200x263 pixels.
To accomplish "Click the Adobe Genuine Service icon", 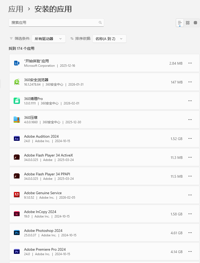I will 17,195.
